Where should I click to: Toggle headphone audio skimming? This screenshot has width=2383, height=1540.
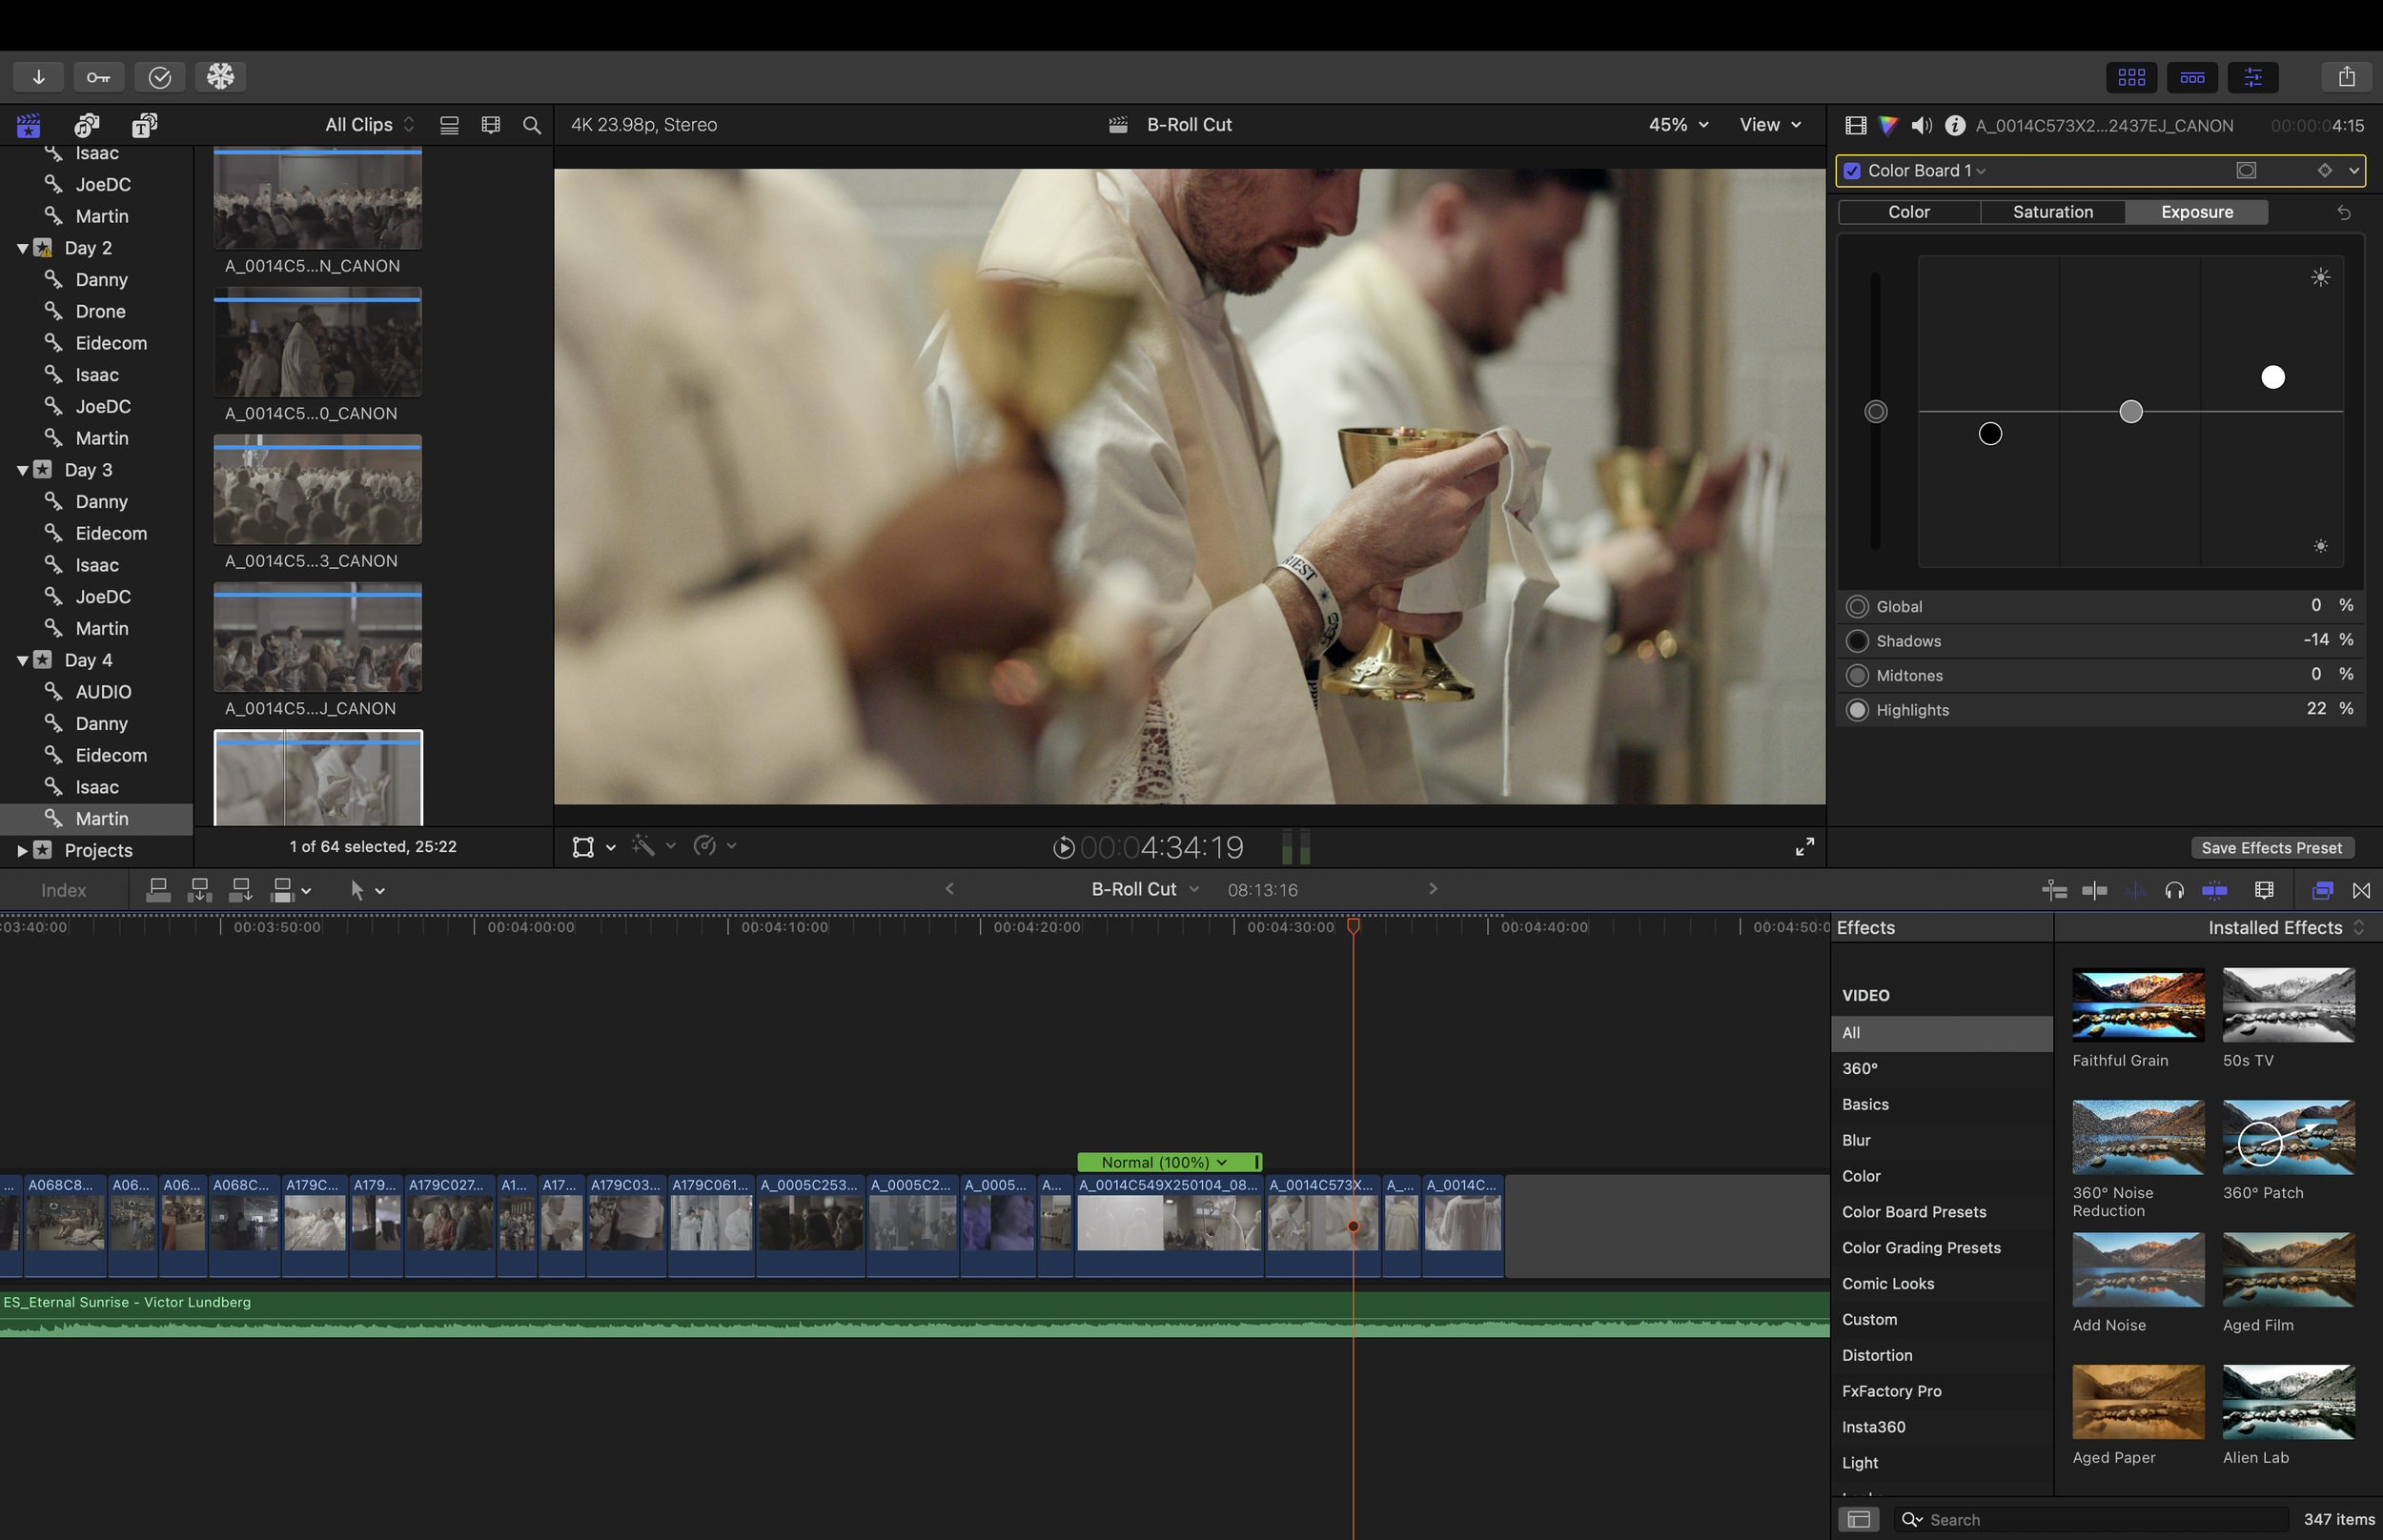click(x=2174, y=890)
